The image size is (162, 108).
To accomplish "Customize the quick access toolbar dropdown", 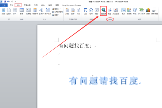I will pos(15,2).
